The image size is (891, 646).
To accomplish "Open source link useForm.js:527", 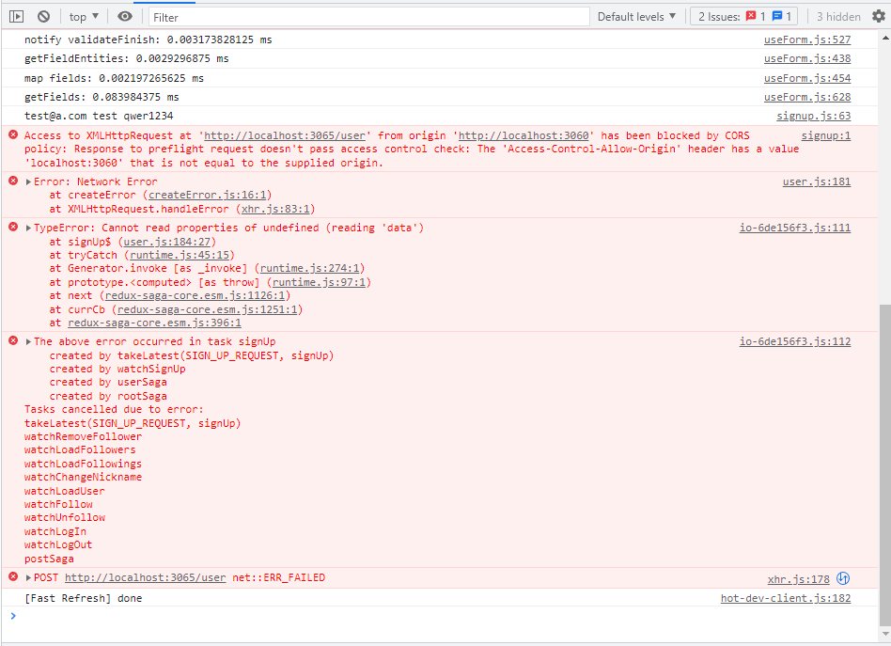I will click(x=807, y=39).
